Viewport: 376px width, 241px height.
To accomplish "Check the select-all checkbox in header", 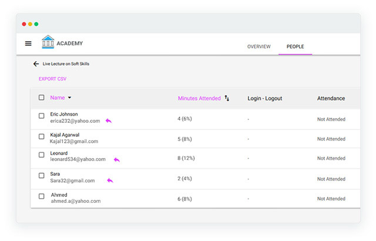I will (x=42, y=98).
